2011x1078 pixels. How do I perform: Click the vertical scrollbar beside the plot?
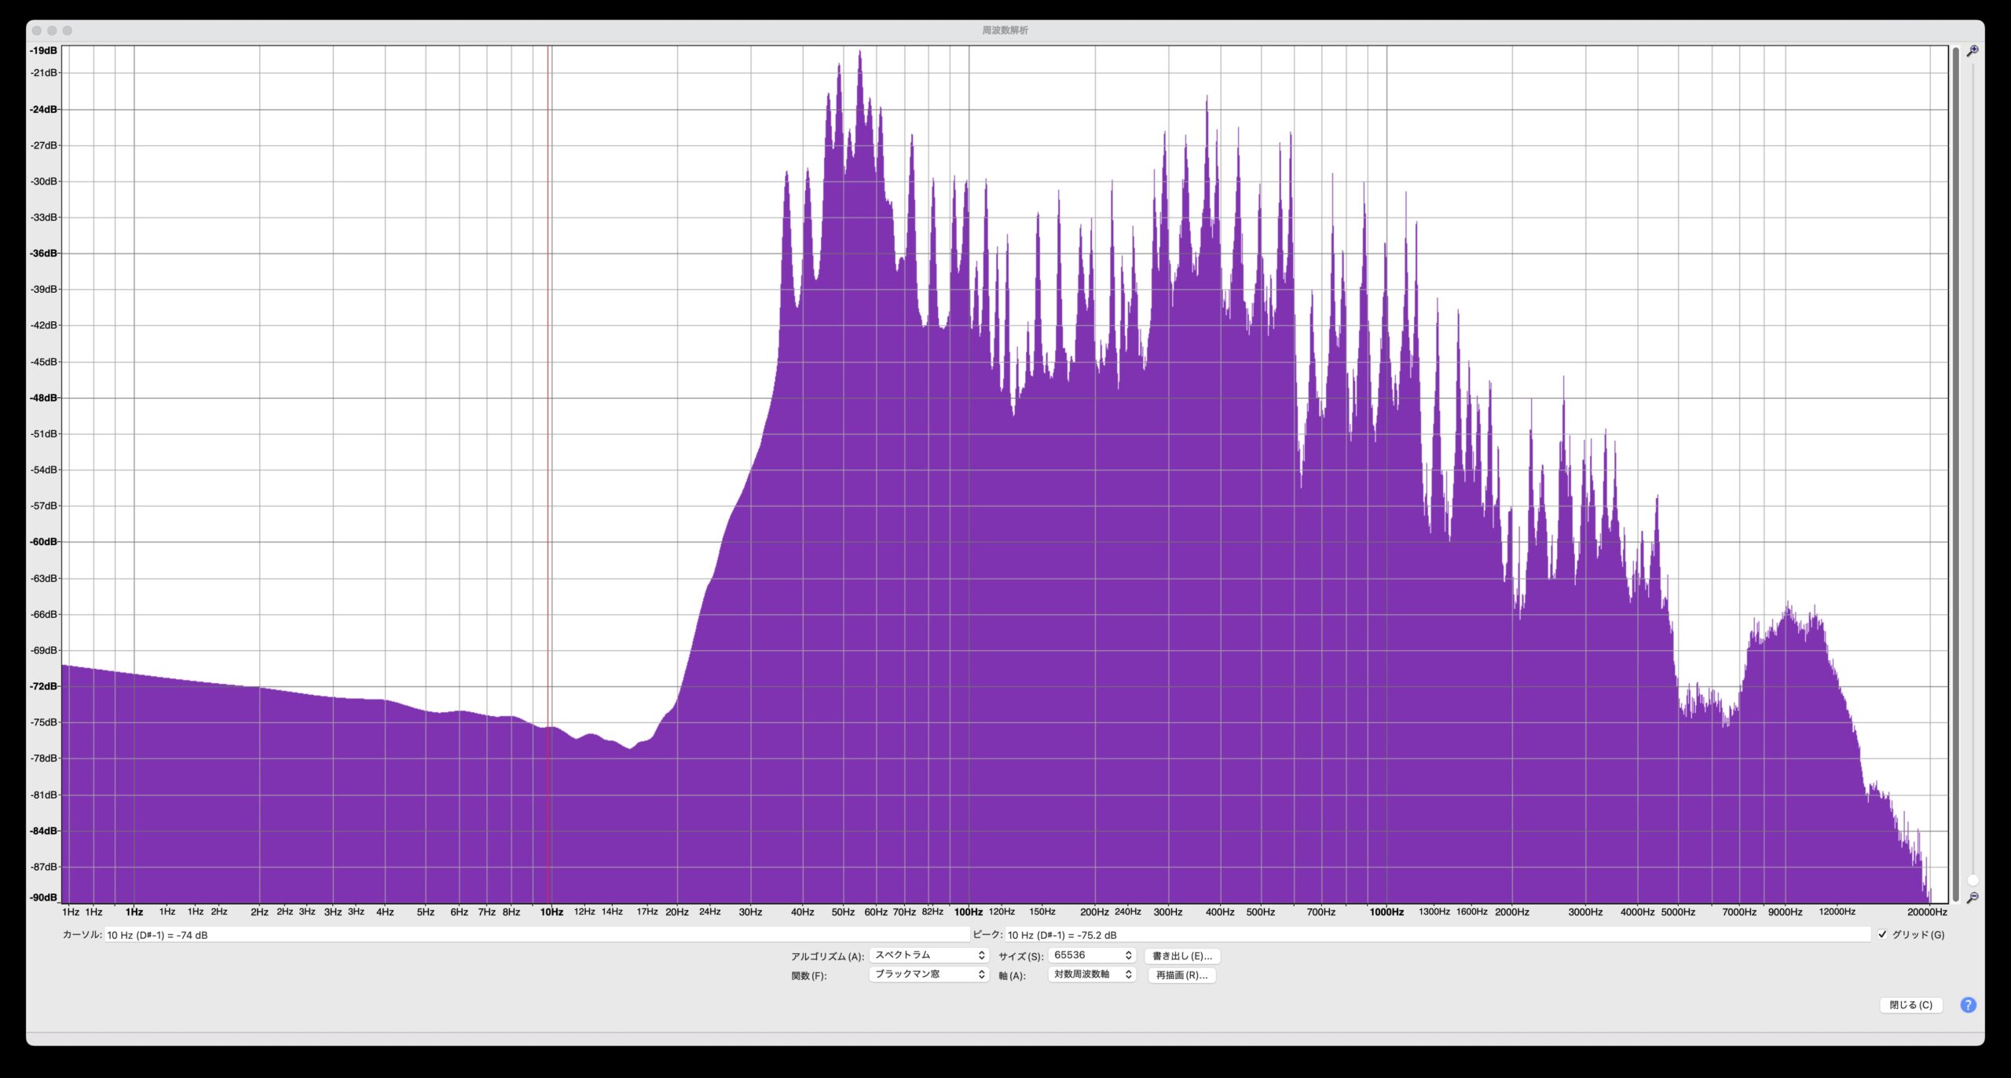point(1954,471)
